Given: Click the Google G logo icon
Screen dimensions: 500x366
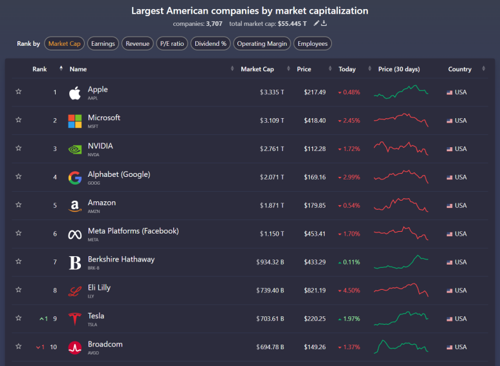Looking at the screenshot, I should click(x=75, y=178).
